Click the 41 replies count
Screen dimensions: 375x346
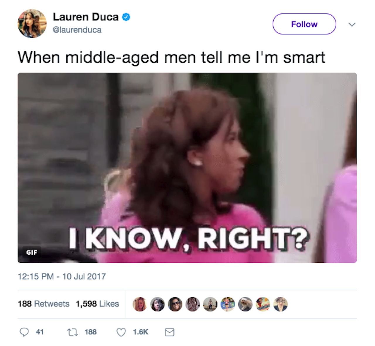(x=40, y=332)
